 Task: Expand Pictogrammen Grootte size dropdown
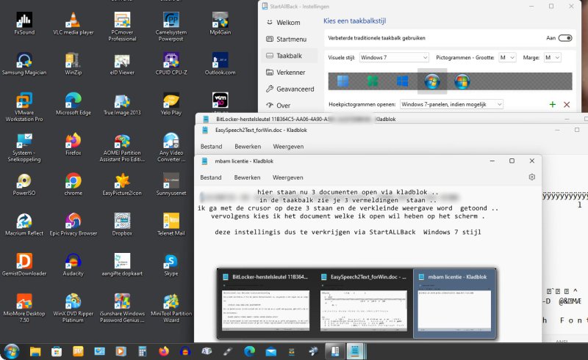coord(506,57)
